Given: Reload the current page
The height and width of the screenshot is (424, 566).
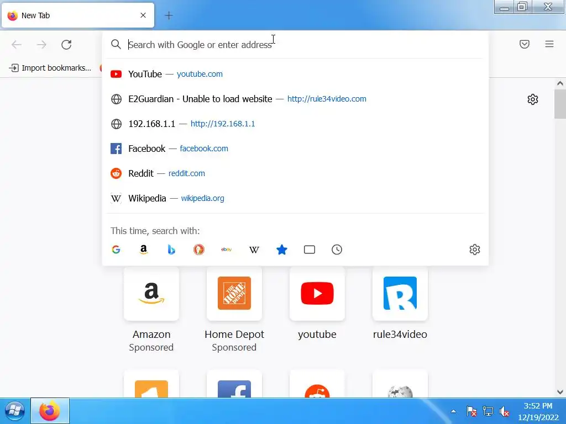Looking at the screenshot, I should 66,45.
